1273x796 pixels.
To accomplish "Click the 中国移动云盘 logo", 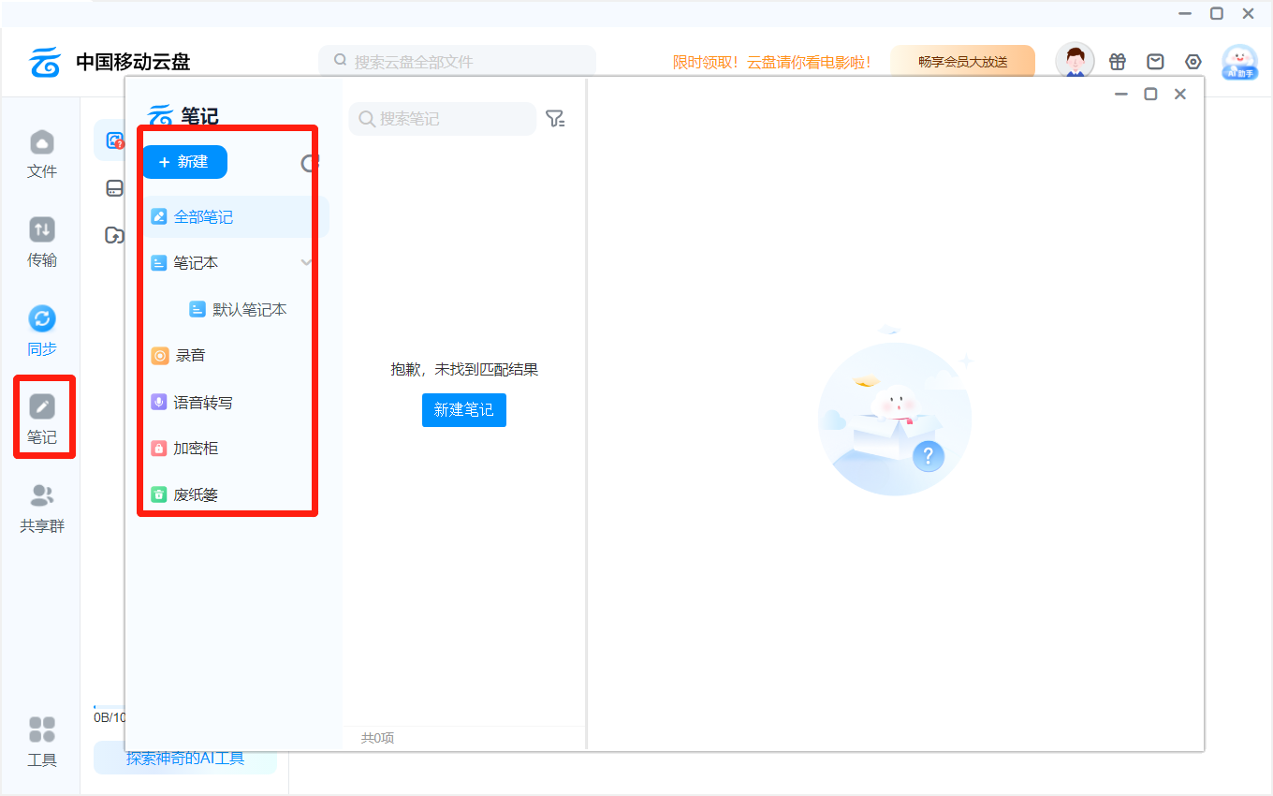I will click(x=110, y=62).
